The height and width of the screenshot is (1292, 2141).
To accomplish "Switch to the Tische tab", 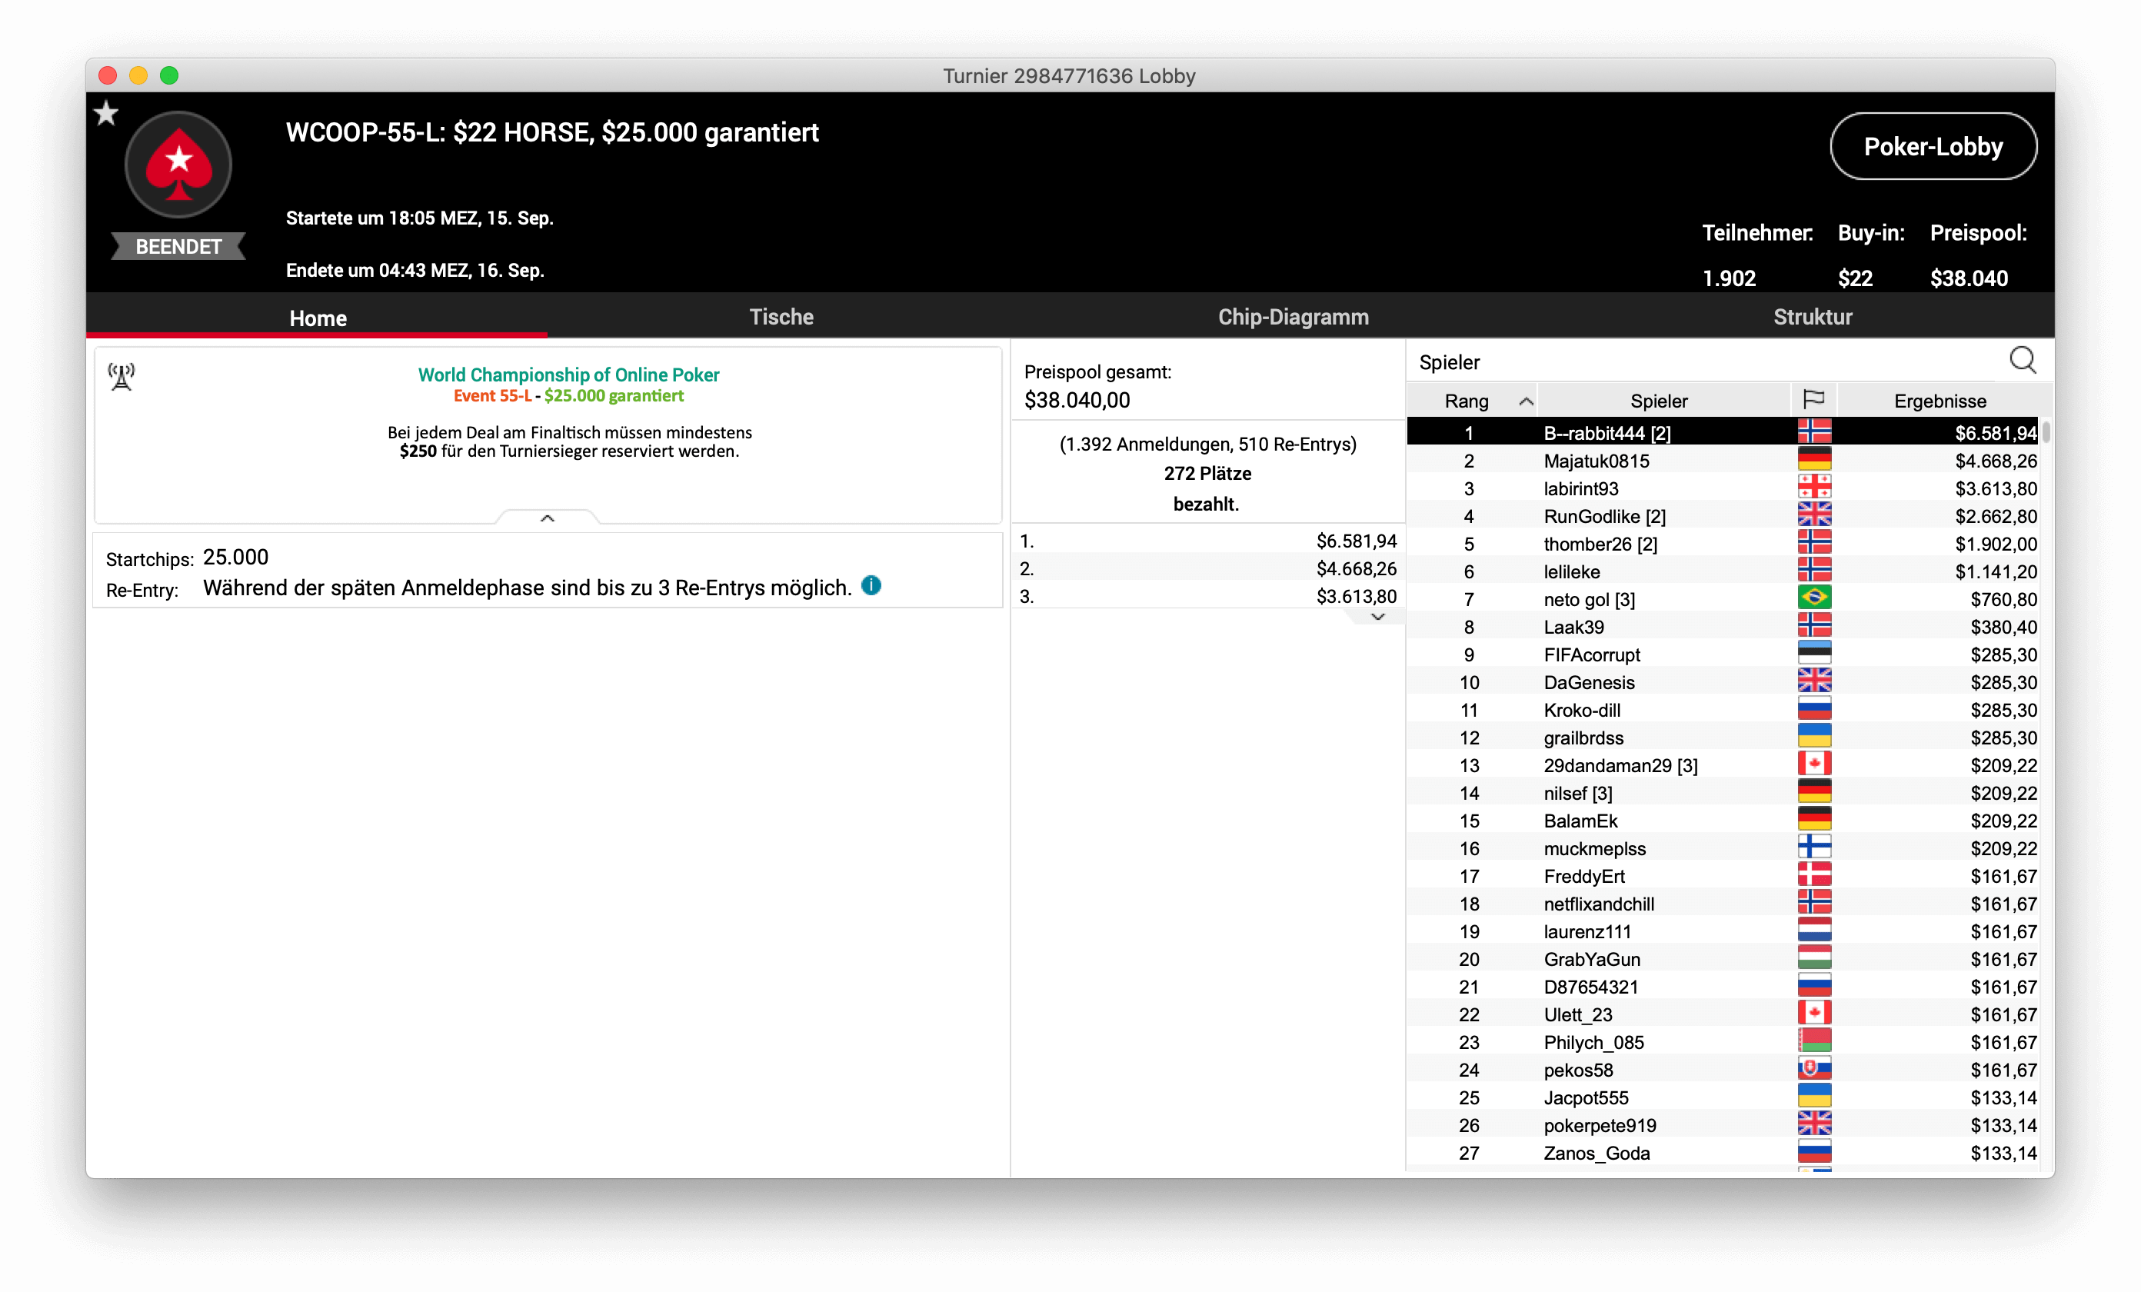I will (781, 317).
